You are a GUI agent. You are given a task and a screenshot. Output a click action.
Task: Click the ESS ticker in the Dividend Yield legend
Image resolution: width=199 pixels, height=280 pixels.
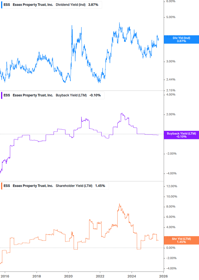(x=7, y=5)
